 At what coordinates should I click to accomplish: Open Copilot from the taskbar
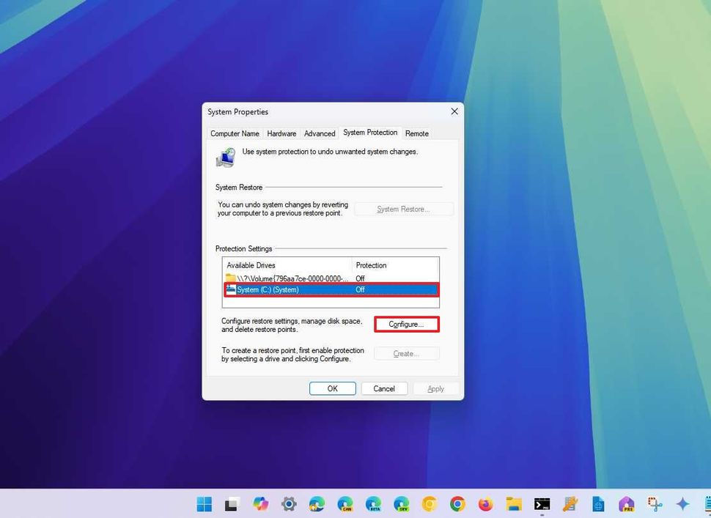[261, 504]
